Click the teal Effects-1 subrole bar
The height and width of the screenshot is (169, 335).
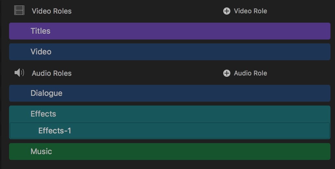point(194,131)
